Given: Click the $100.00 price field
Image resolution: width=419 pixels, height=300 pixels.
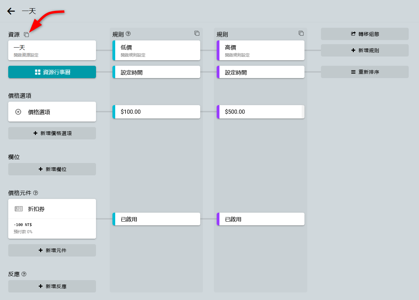Looking at the screenshot, I should [156, 112].
